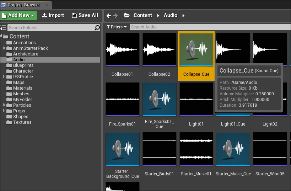The image size is (291, 191).
Task: Close the Content Browser tab
Action: coord(47,5)
